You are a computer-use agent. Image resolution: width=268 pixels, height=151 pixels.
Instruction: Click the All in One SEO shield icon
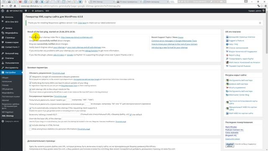coord(3,22)
